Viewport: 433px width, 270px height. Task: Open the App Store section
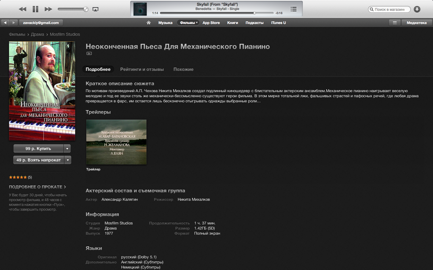[x=211, y=23]
